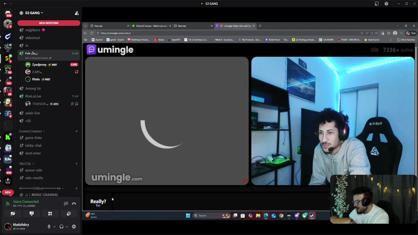Open Discord help icon in title bar
The image size is (418, 235).
pyautogui.click(x=387, y=4)
